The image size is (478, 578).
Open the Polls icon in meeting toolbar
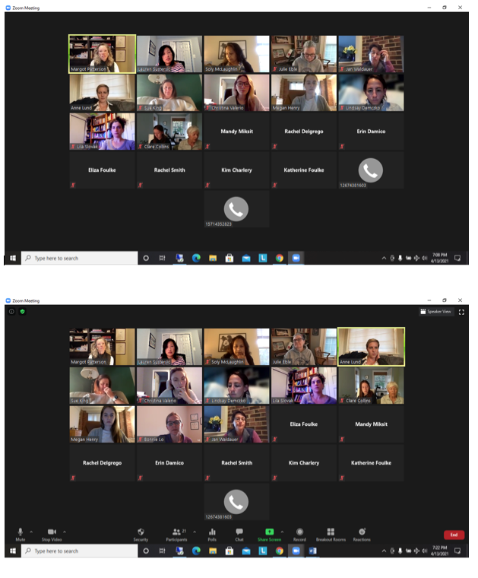(x=212, y=532)
